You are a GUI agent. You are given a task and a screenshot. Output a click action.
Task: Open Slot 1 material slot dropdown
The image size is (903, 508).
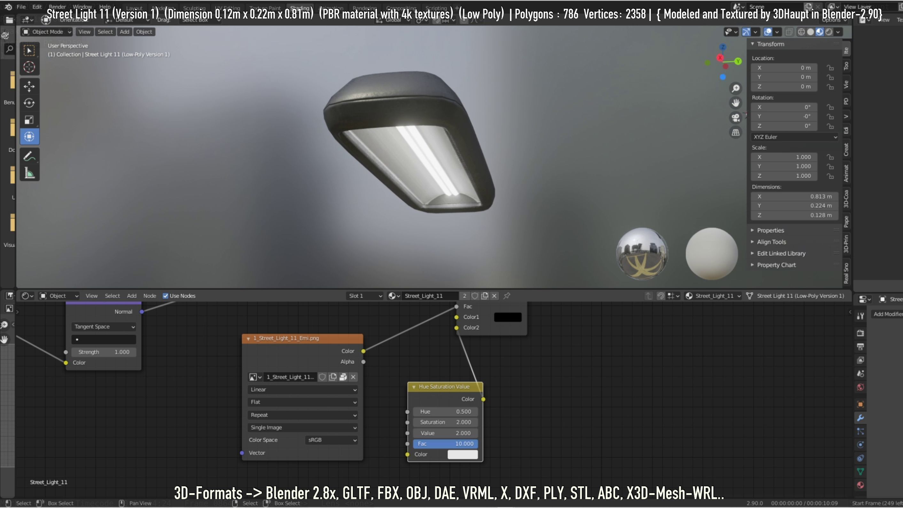tap(365, 296)
